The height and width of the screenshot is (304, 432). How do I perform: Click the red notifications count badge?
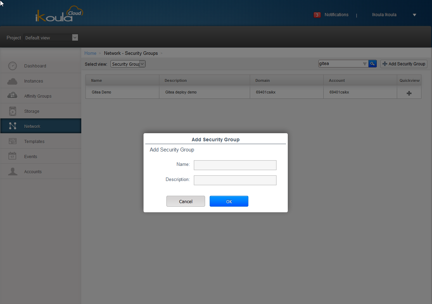coord(317,15)
